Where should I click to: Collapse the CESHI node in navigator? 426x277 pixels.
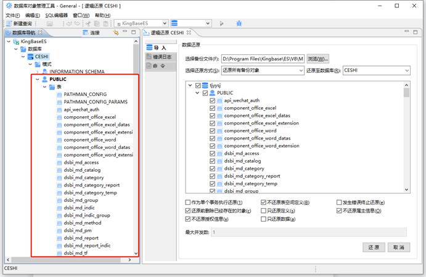point(23,57)
